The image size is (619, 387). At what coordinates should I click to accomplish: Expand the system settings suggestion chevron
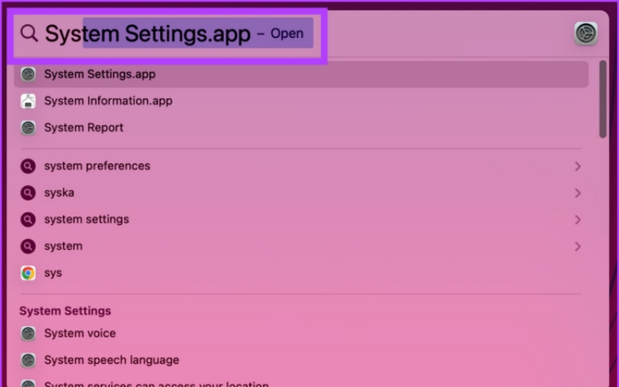click(577, 220)
